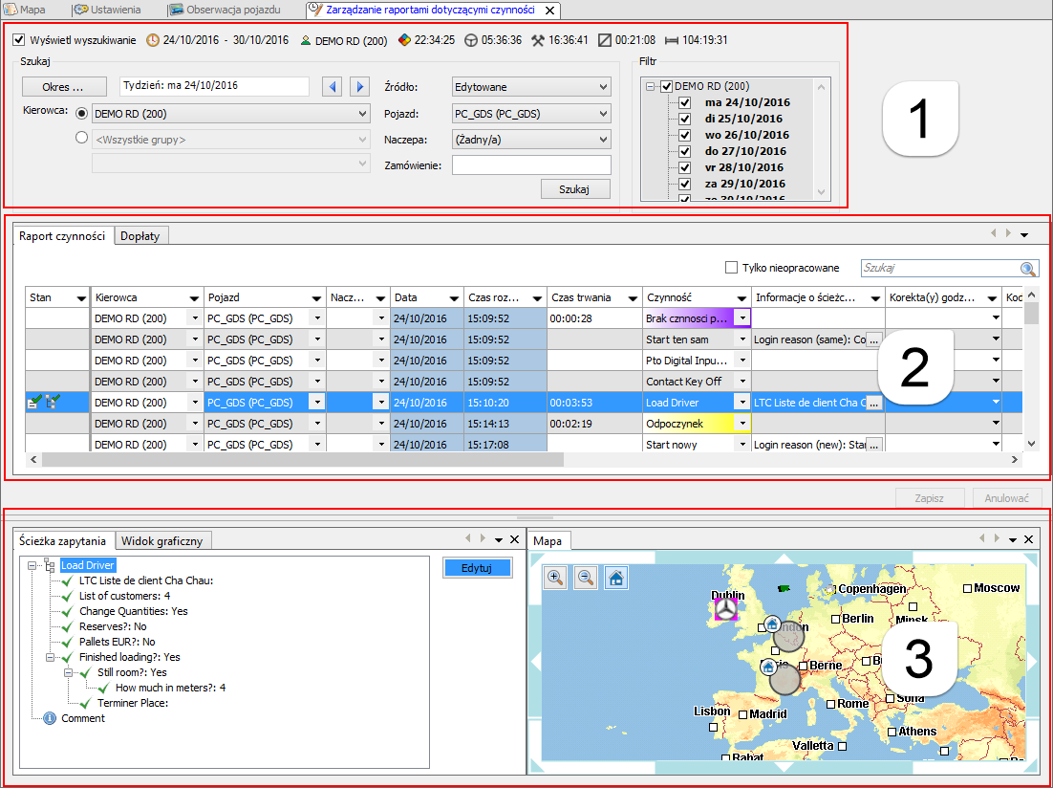Switch to the Widok graficzny tab
1053x788 pixels.
(x=162, y=541)
